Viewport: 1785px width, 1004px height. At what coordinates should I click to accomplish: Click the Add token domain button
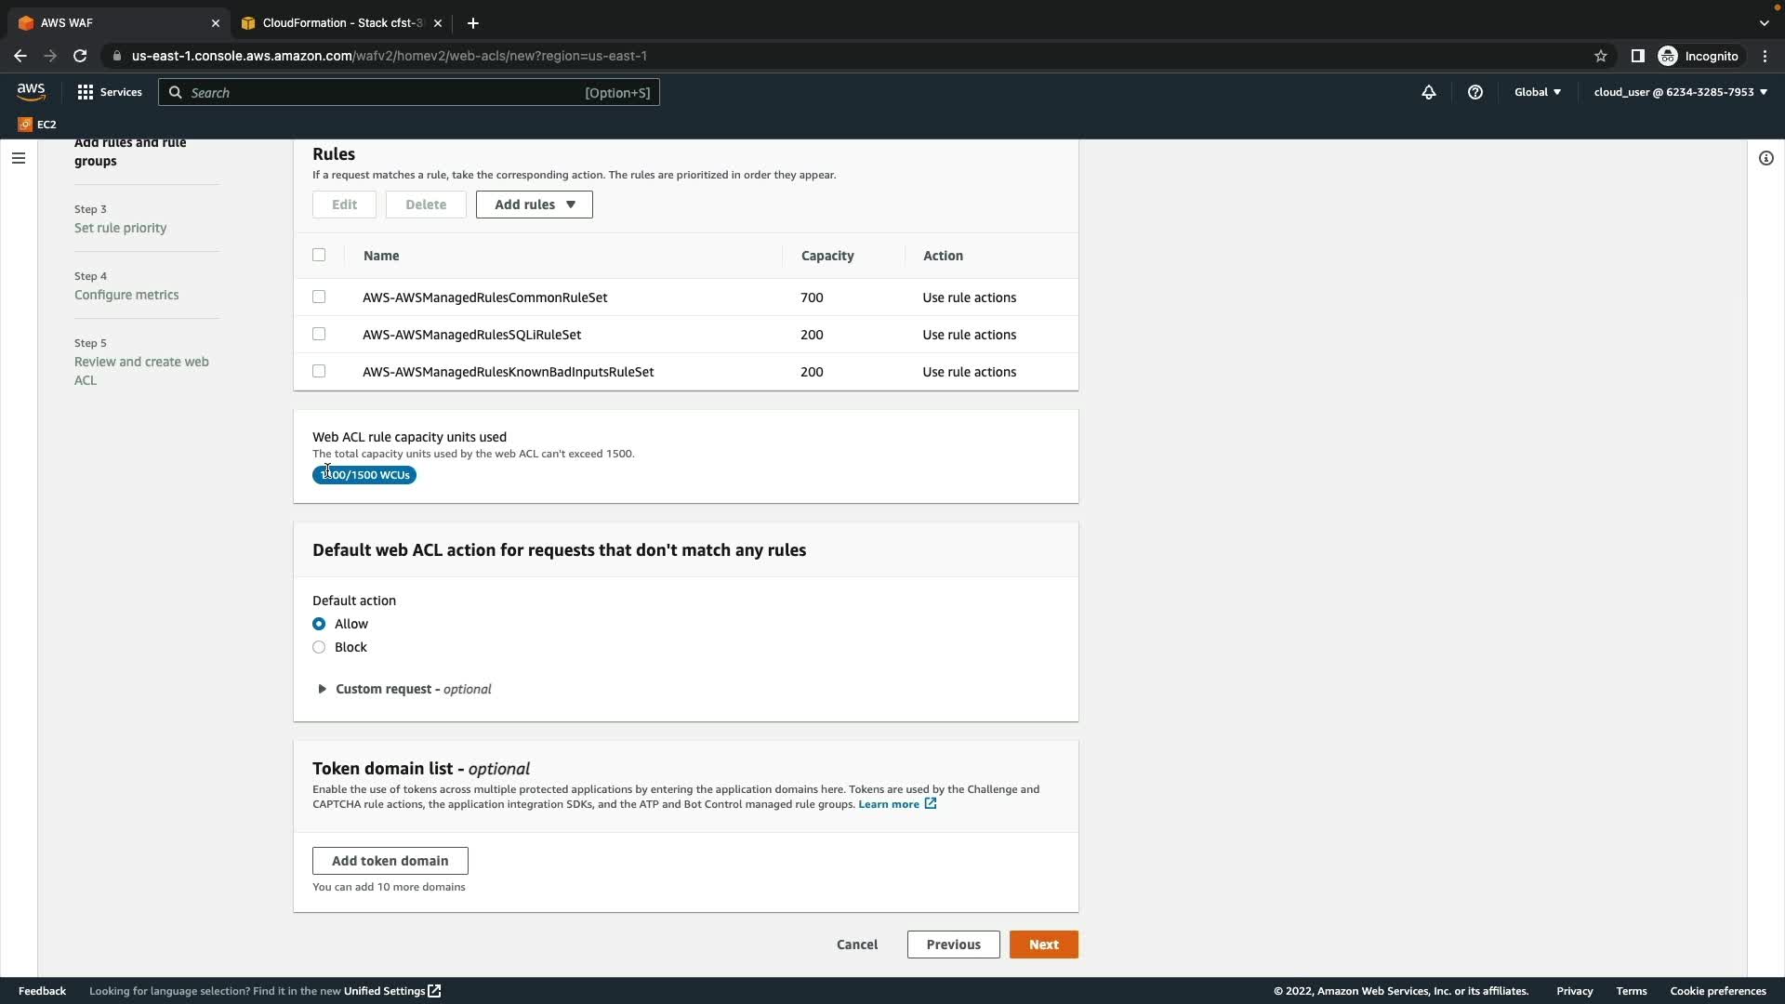390,861
